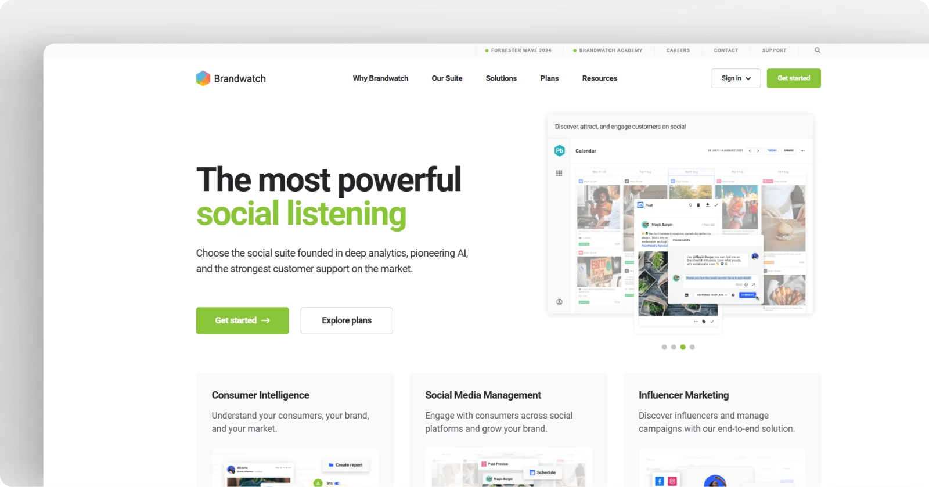Open the ellipsis menu beside SHARE
The width and height of the screenshot is (929, 487).
(x=803, y=151)
